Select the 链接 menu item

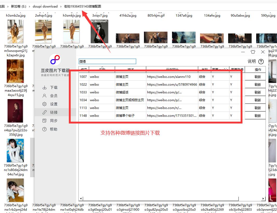(x=54, y=112)
